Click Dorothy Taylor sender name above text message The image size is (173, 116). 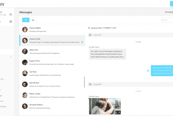tap(94, 47)
